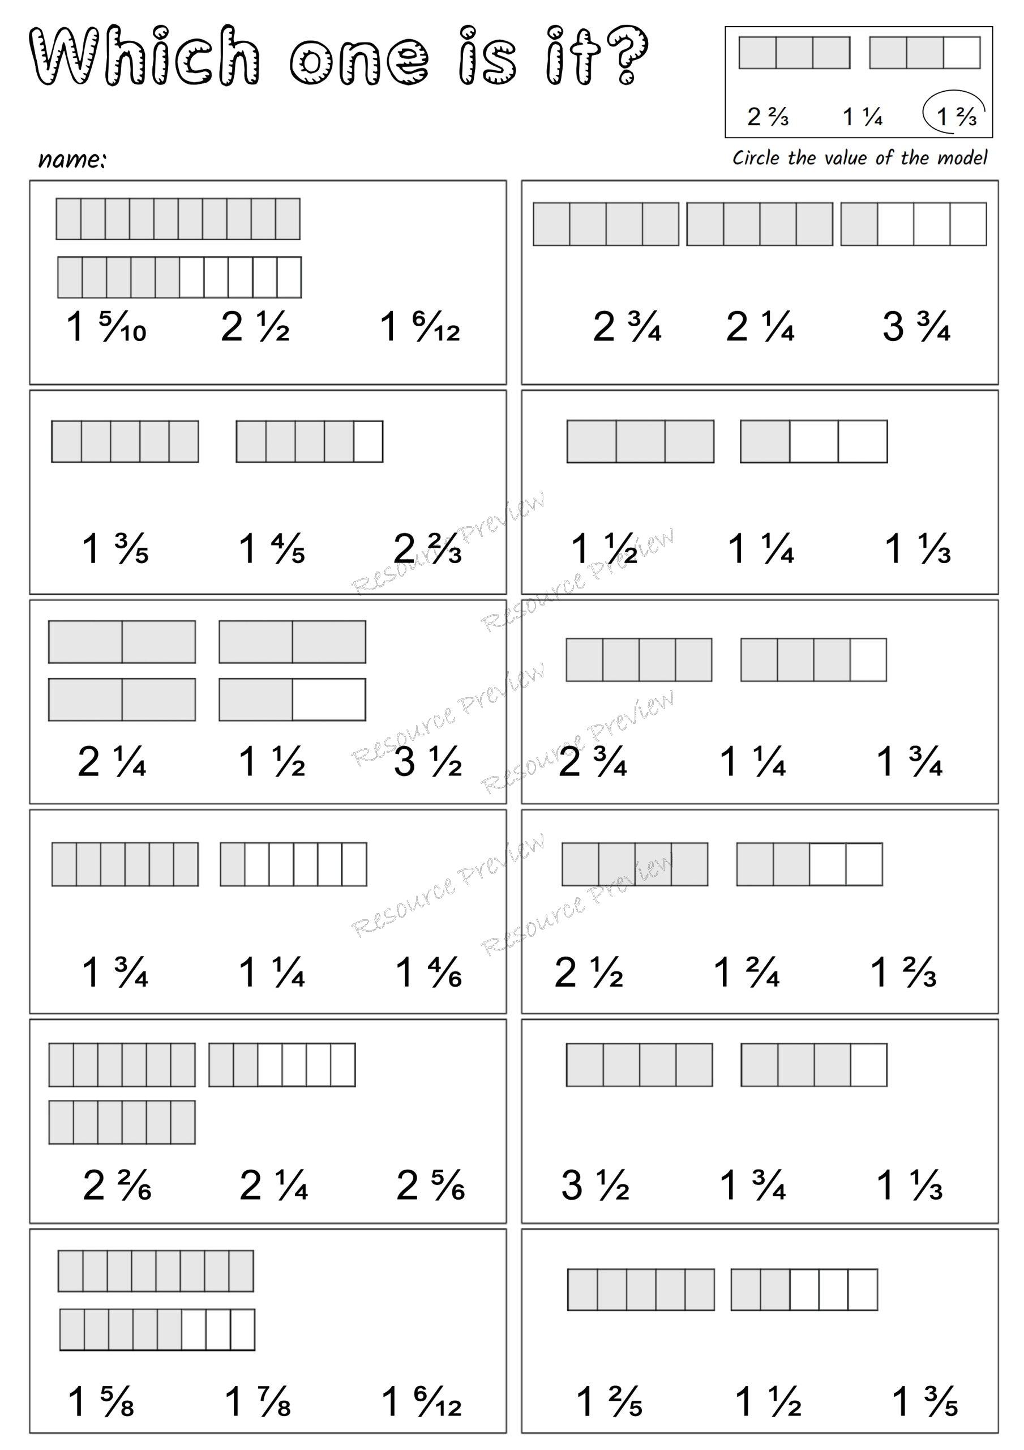The height and width of the screenshot is (1450, 1024).
Task: Select the 1 ⅞ answer choice
Action: click(x=258, y=1401)
